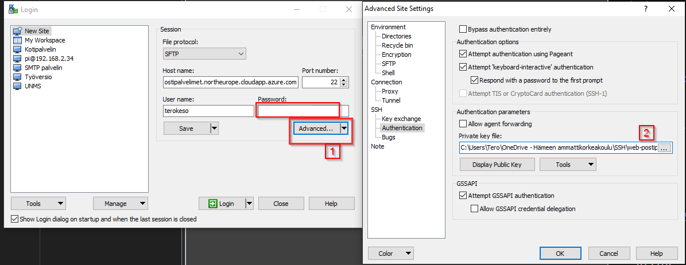The image size is (686, 265).
Task: Select Bugs in settings tree
Action: point(388,137)
